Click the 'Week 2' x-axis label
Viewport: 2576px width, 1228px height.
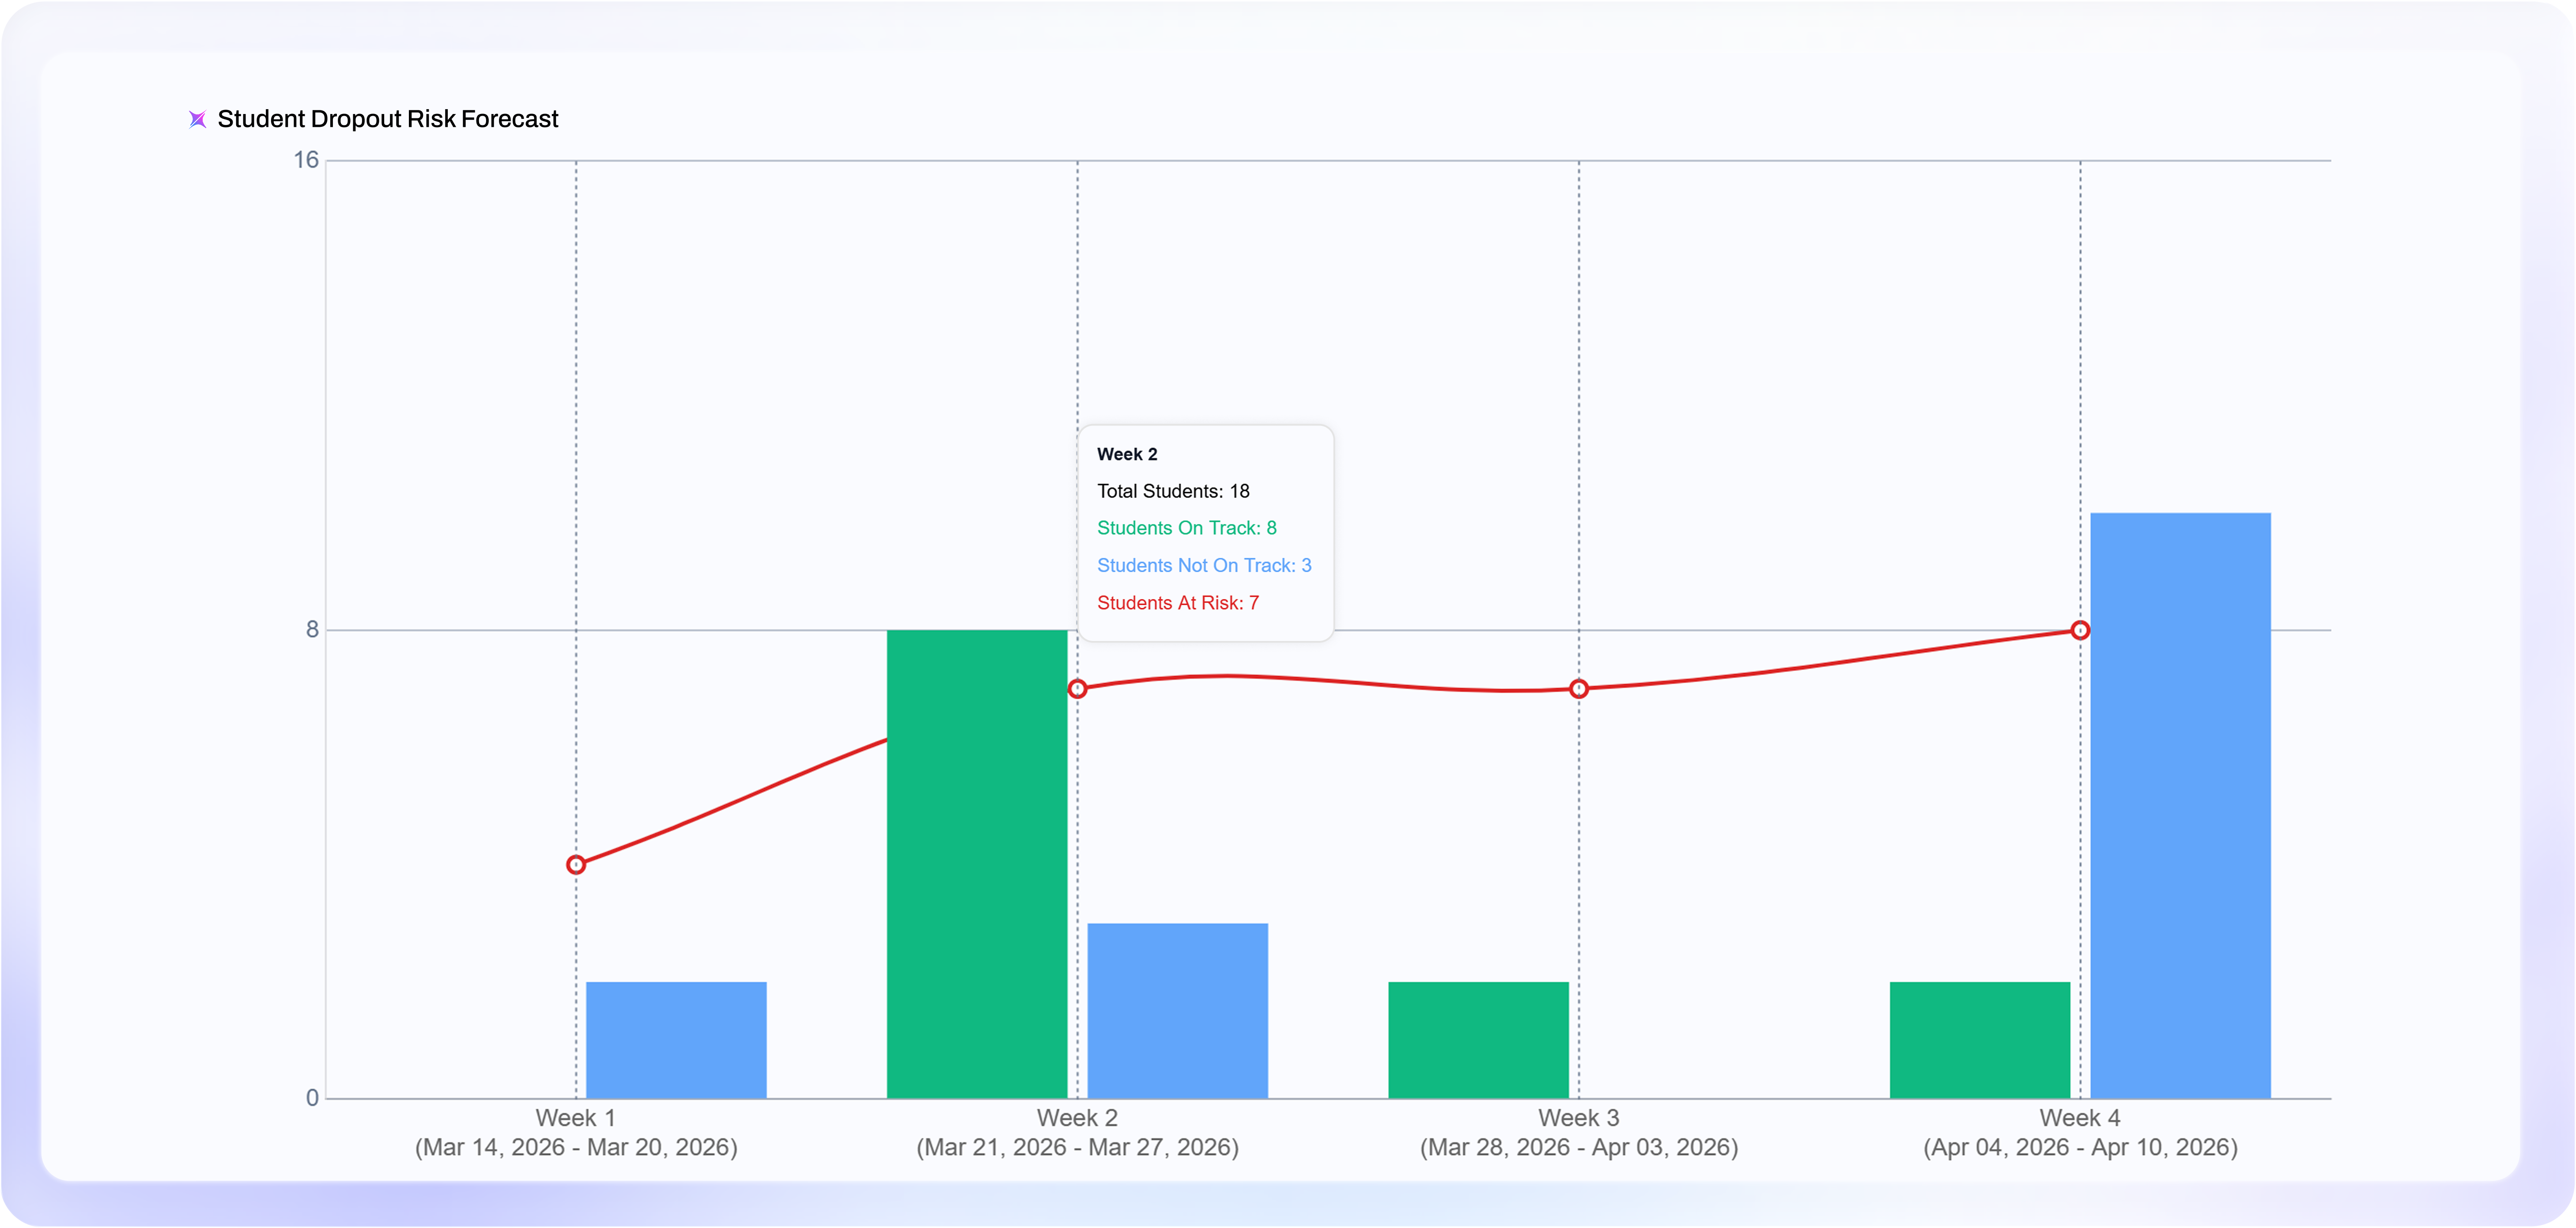(1077, 1118)
